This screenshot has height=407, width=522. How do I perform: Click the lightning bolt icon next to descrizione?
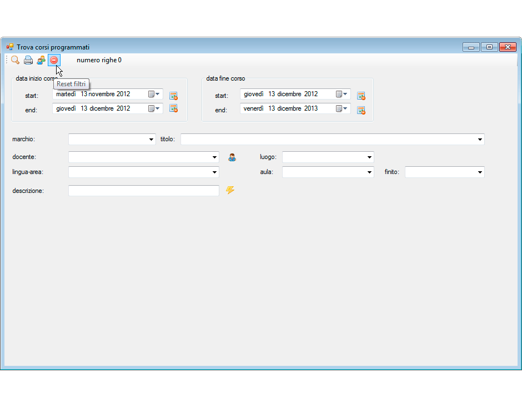pos(230,190)
